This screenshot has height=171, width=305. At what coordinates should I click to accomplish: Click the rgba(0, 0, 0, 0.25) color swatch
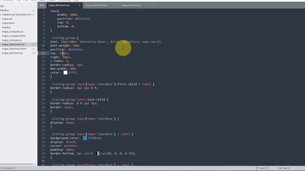97,153
